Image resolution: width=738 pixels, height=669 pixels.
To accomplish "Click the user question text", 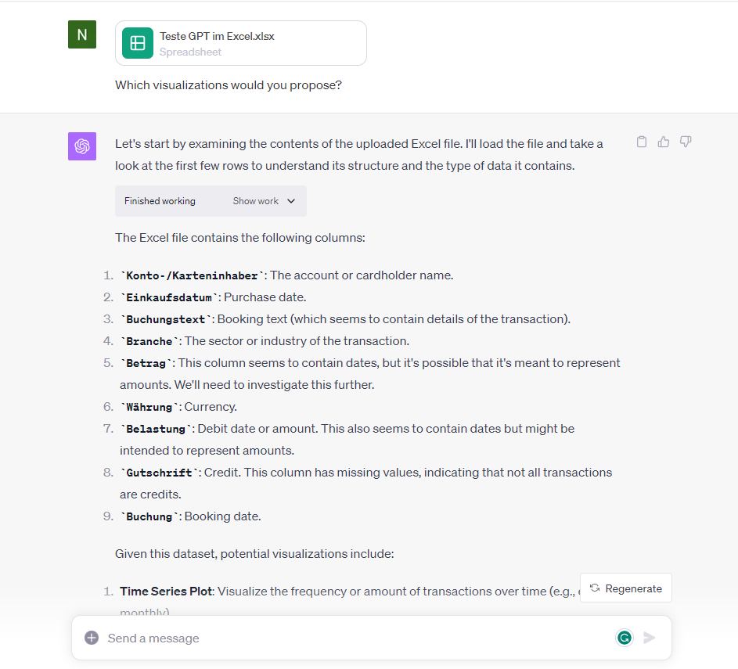I will coord(229,85).
